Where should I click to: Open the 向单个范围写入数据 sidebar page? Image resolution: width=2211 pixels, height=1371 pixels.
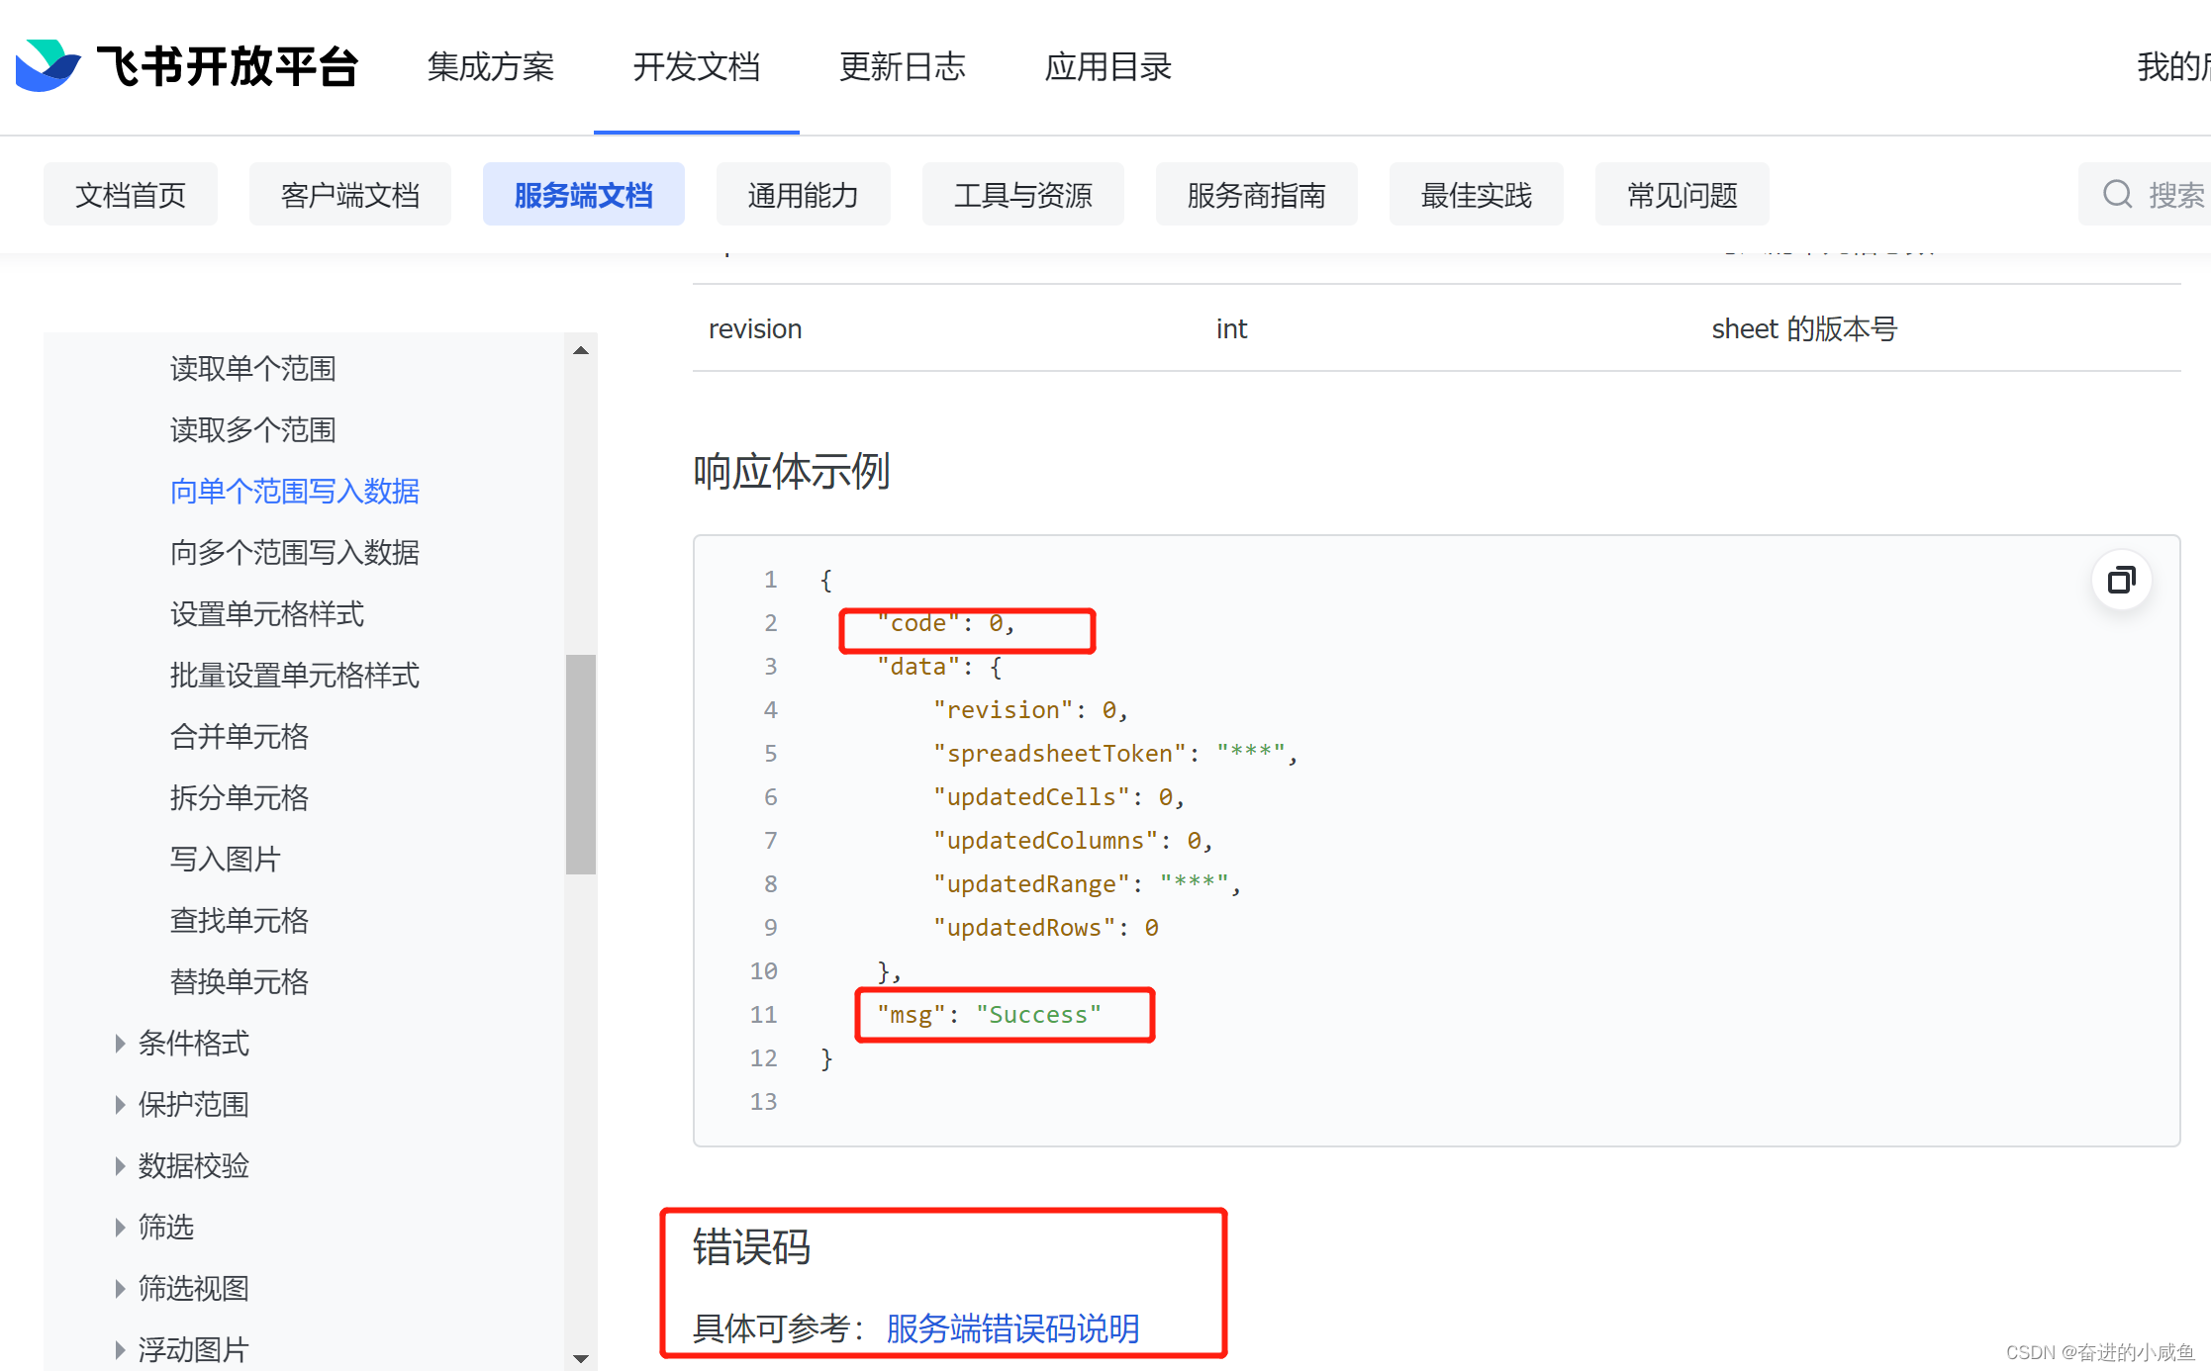coord(295,492)
